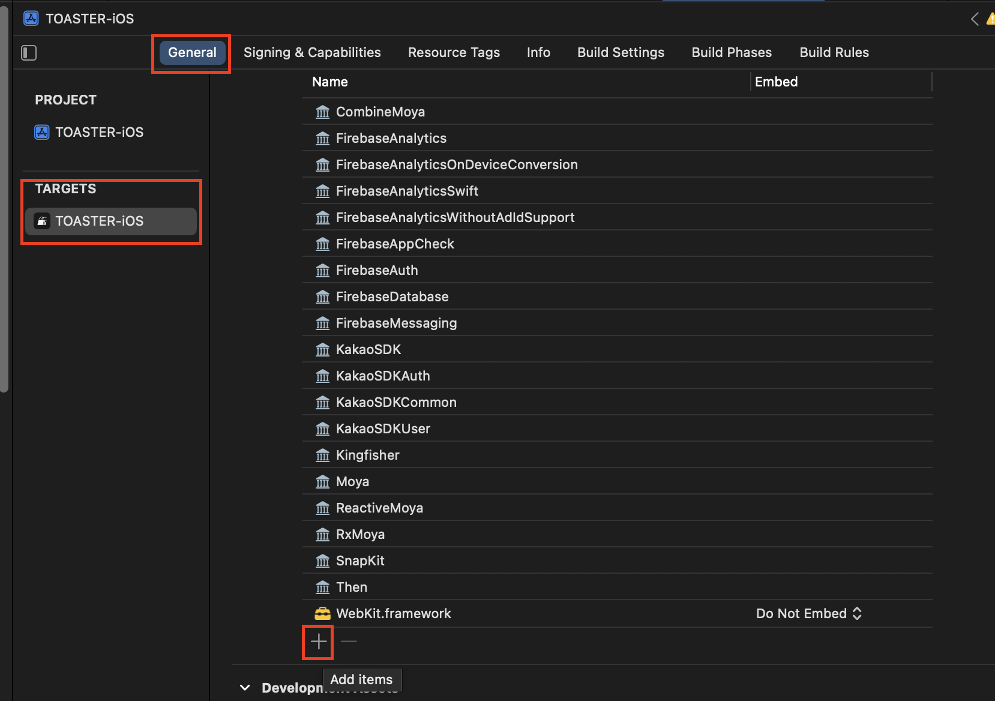The height and width of the screenshot is (701, 995).
Task: Click the TOASTER-iOS project file icon in breadcrumb
Action: pyautogui.click(x=31, y=19)
